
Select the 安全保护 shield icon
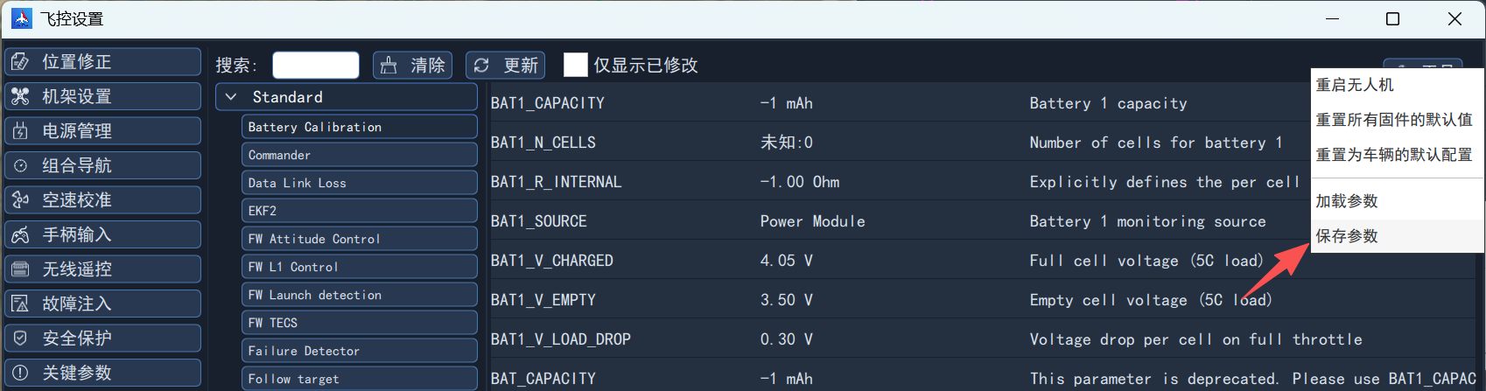pyautogui.click(x=20, y=339)
